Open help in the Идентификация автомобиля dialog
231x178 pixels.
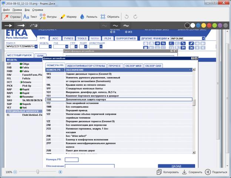[172, 51]
